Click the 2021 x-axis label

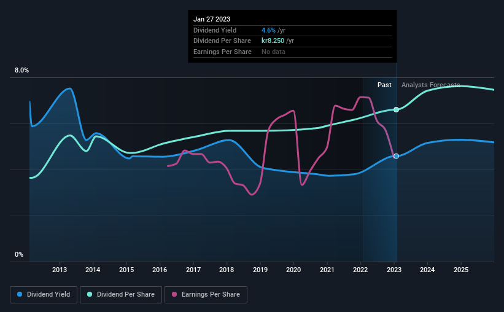[x=327, y=270]
